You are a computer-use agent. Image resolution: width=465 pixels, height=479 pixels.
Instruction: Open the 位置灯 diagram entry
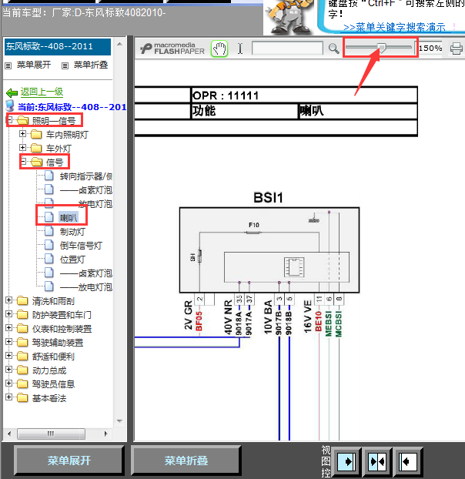[72, 259]
